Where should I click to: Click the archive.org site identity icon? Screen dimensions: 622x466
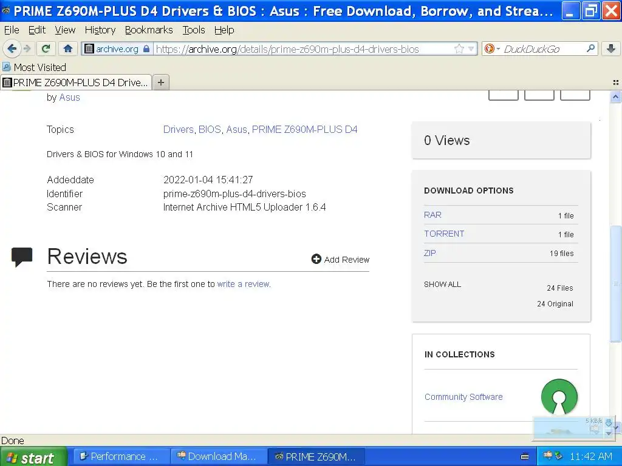pos(89,49)
